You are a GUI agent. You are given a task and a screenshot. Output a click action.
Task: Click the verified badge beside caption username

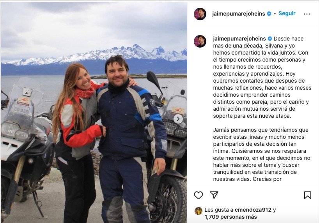click(x=270, y=39)
